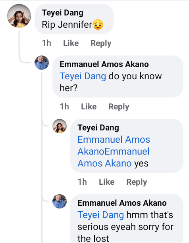Reply to the 'Rip Jennifer' comment
Image resolution: width=189 pixels, height=243 pixels.
click(101, 43)
